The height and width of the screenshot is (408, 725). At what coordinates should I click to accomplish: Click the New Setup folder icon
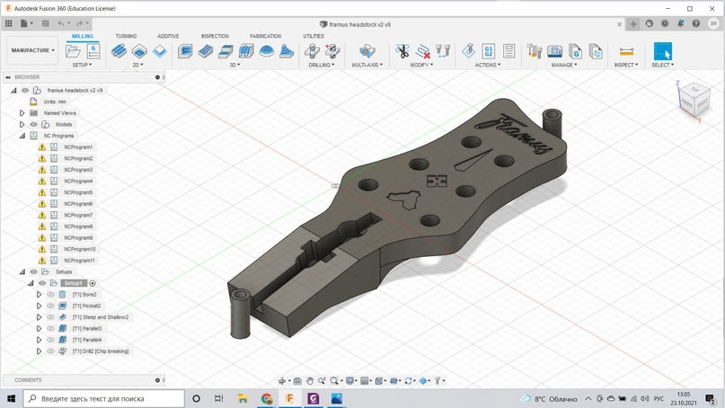point(73,51)
